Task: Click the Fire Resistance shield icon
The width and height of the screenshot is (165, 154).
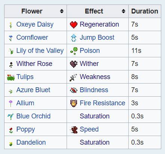Action: pyautogui.click(x=74, y=103)
